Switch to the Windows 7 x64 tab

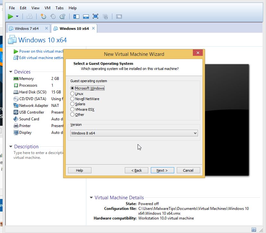(27, 29)
